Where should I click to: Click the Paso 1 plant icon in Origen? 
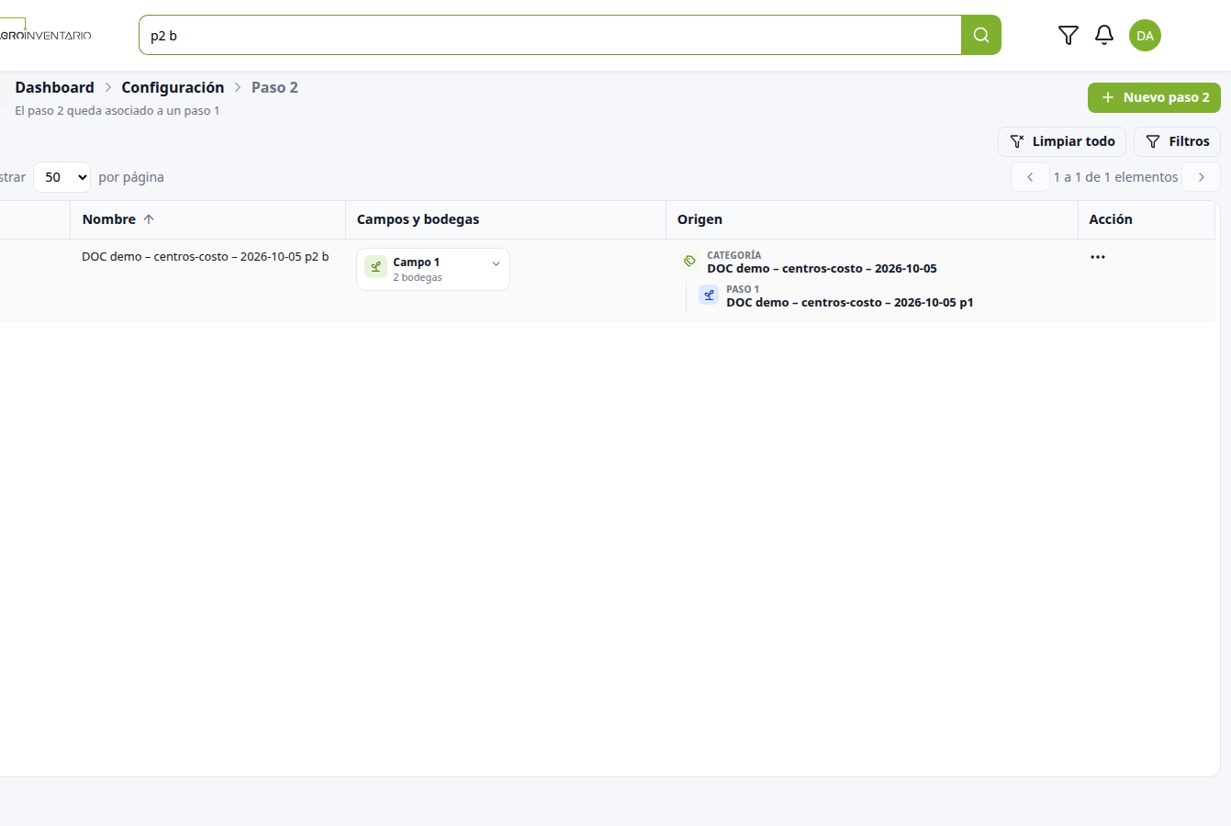[x=709, y=295]
